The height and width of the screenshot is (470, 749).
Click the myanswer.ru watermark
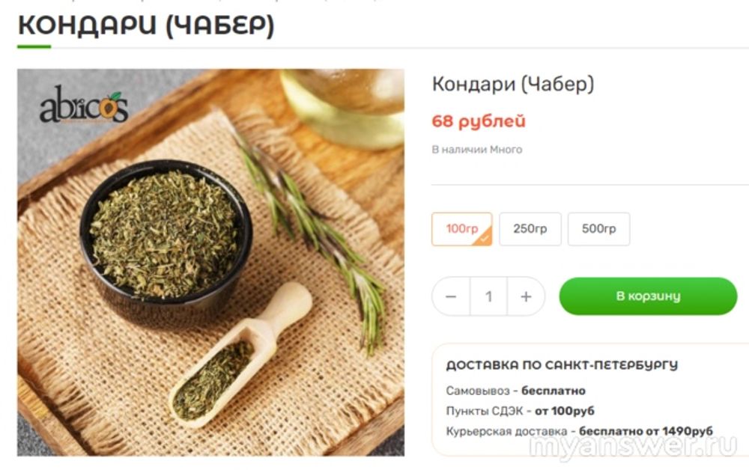tap(634, 448)
